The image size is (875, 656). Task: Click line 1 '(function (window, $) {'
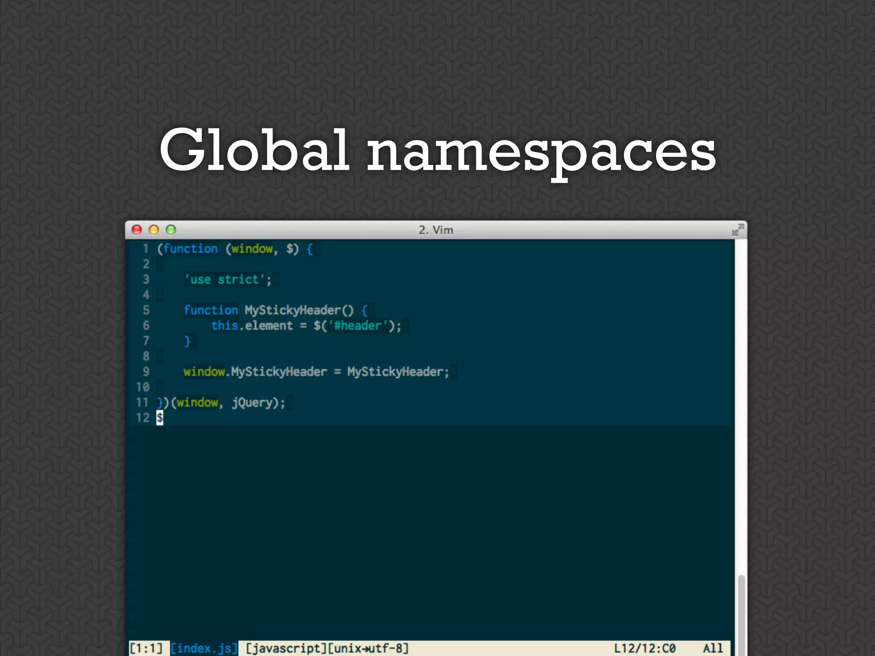pos(235,249)
